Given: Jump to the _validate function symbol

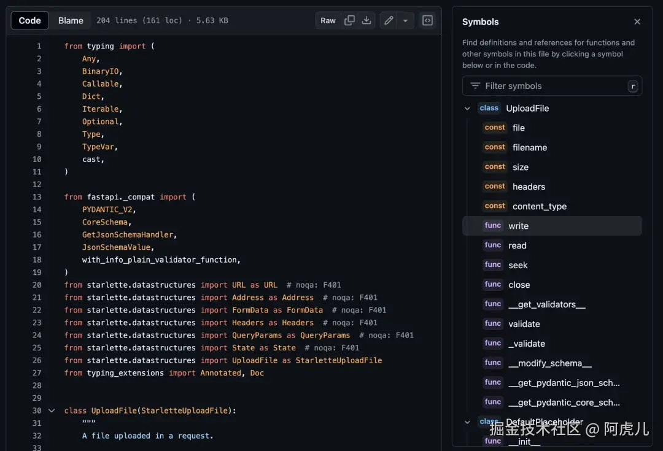Looking at the screenshot, I should coord(552,344).
